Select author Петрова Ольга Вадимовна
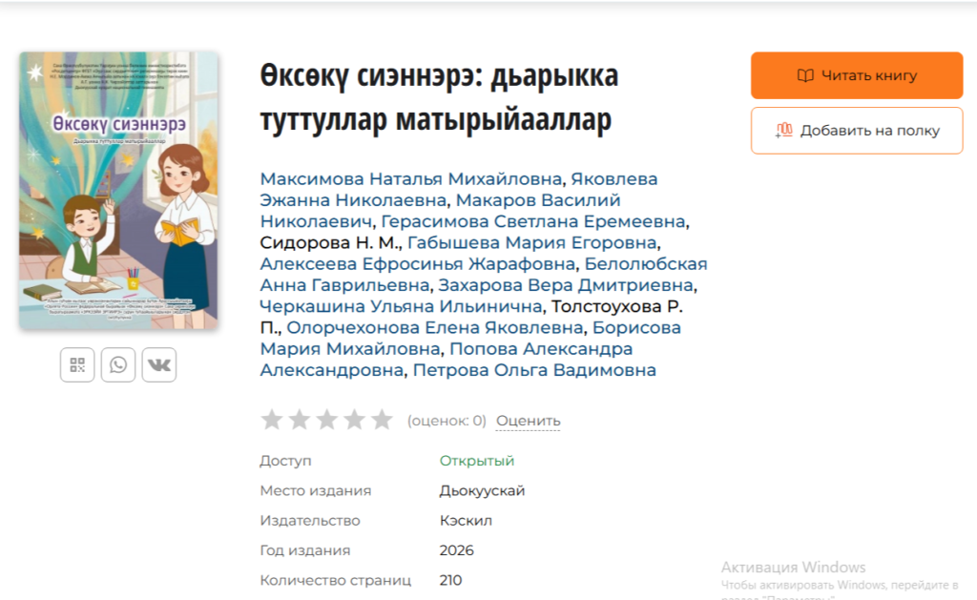 (x=534, y=370)
